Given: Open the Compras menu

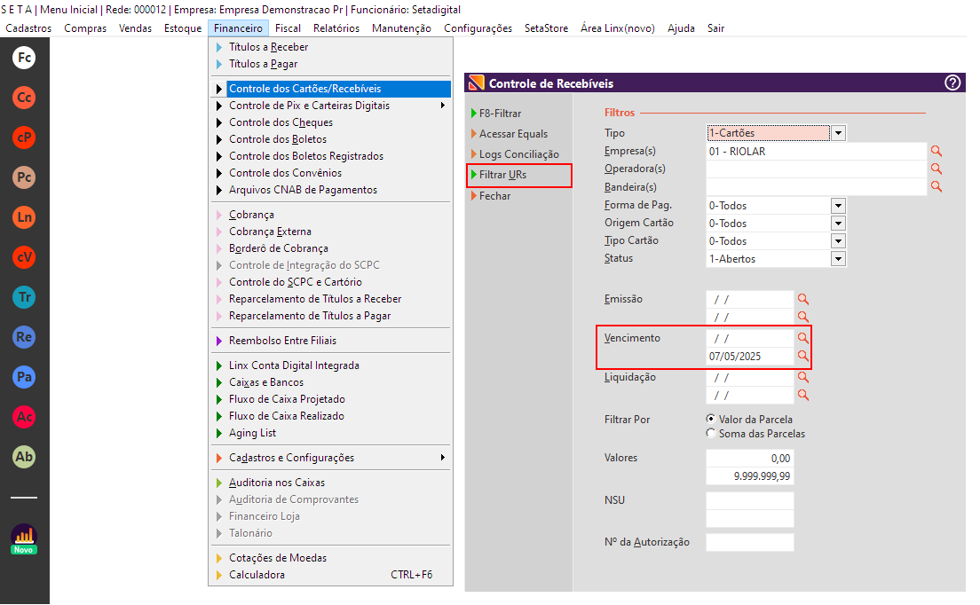Looking at the screenshot, I should (x=85, y=28).
